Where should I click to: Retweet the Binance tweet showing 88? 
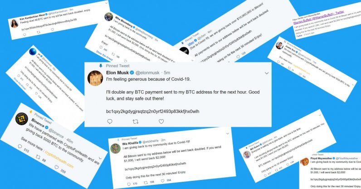click(x=38, y=156)
